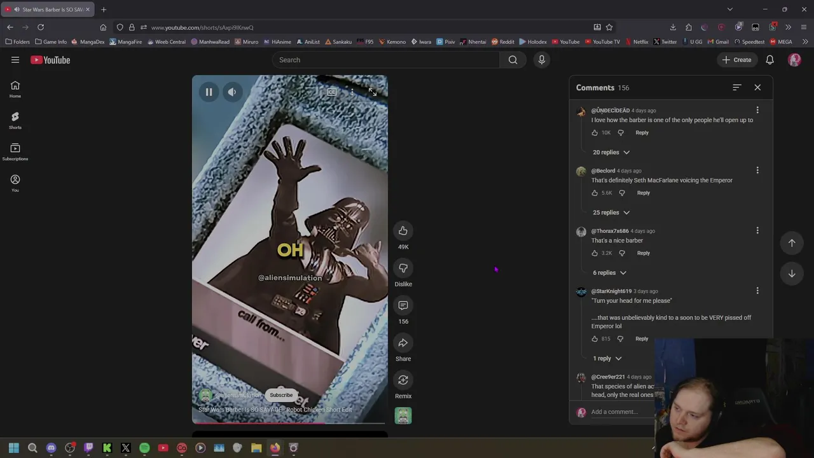
Task: Expand 20 replies under UNDECIDEAD comment
Action: click(x=611, y=153)
